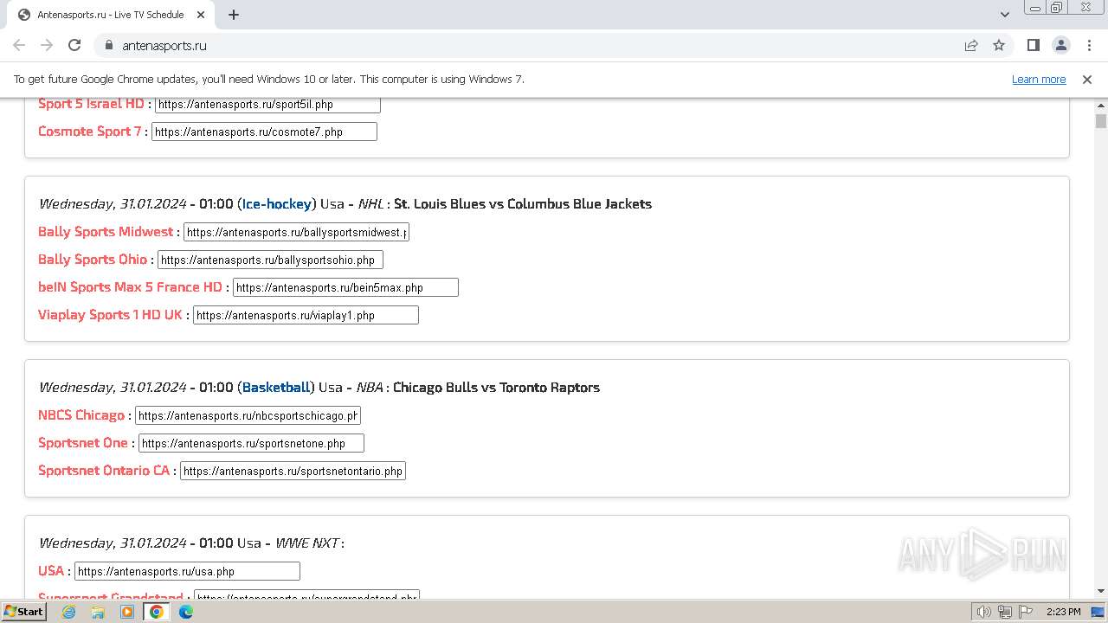Click the Learn more link
Image resolution: width=1108 pixels, height=623 pixels.
click(1039, 79)
